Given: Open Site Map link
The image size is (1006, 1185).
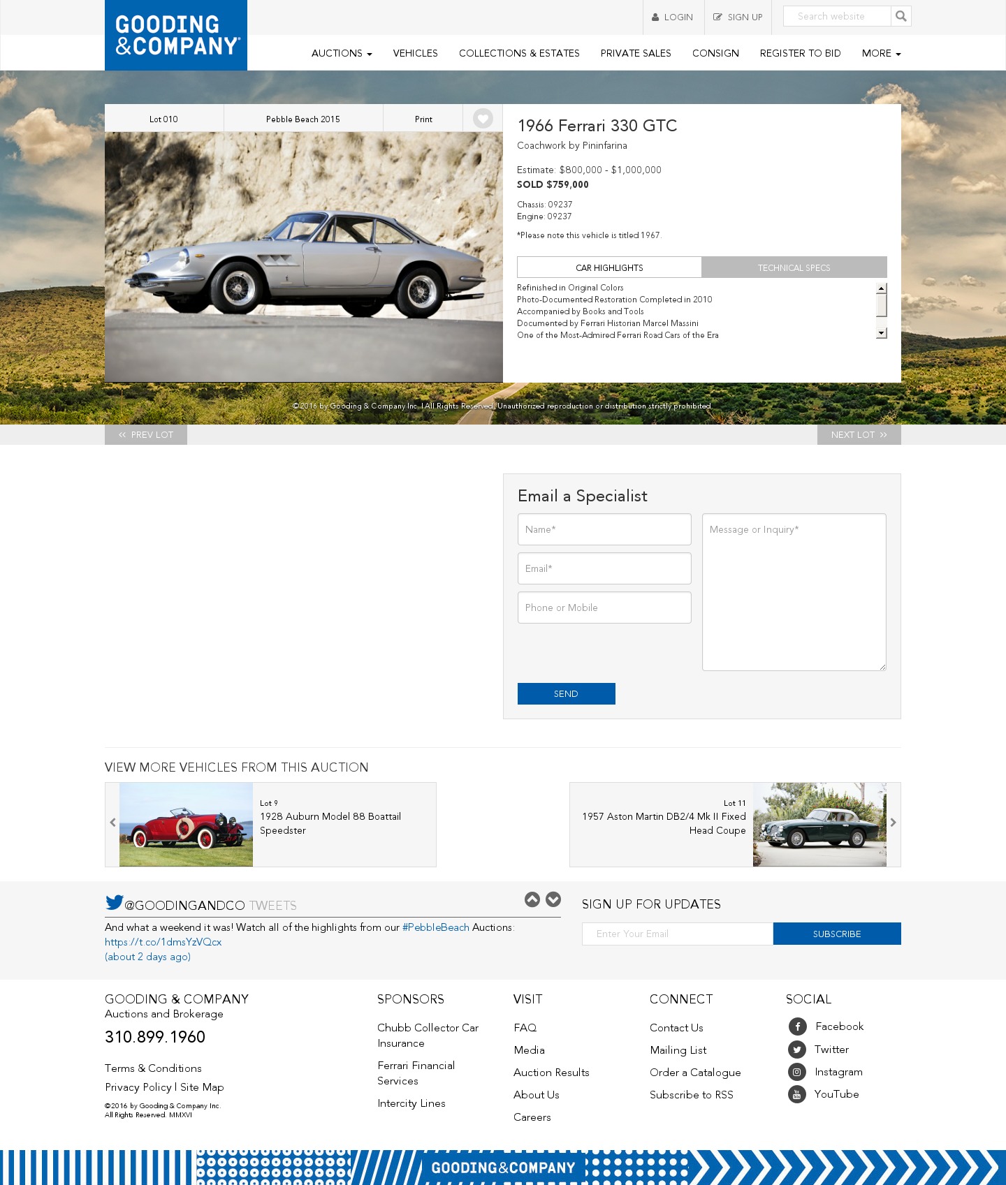Looking at the screenshot, I should coord(202,1087).
